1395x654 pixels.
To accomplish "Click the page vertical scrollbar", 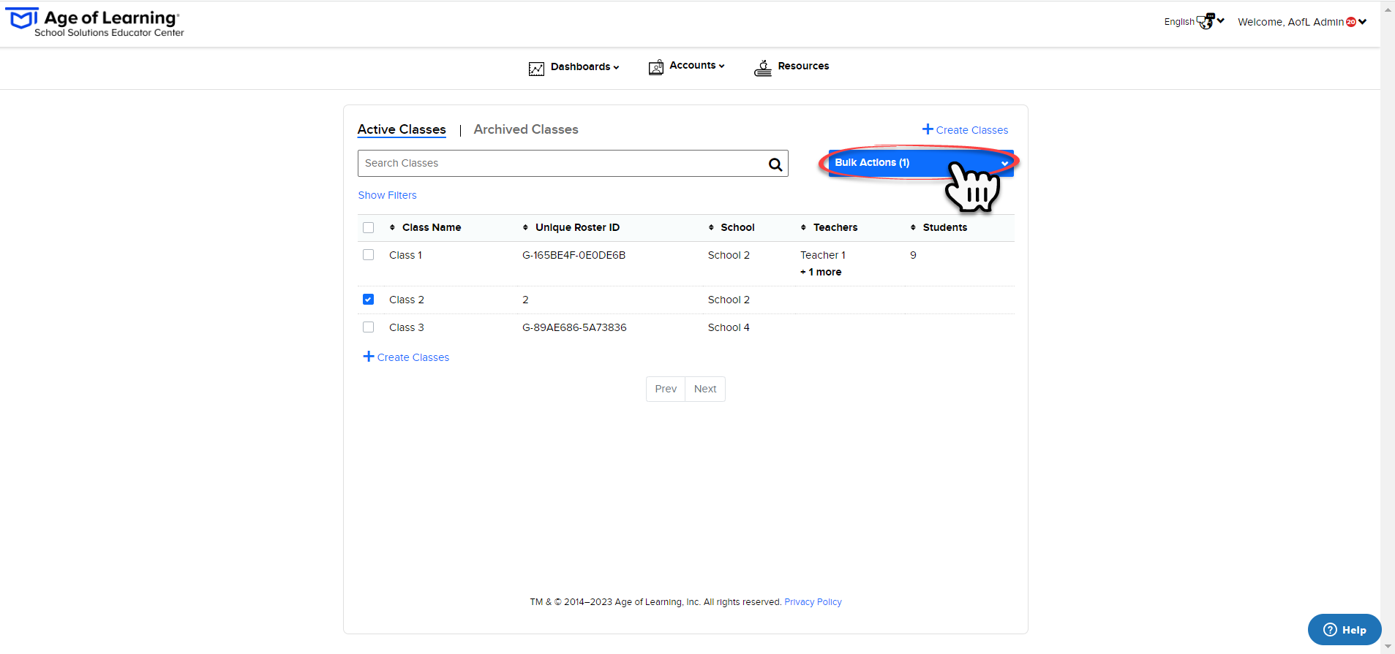I will point(1388,327).
